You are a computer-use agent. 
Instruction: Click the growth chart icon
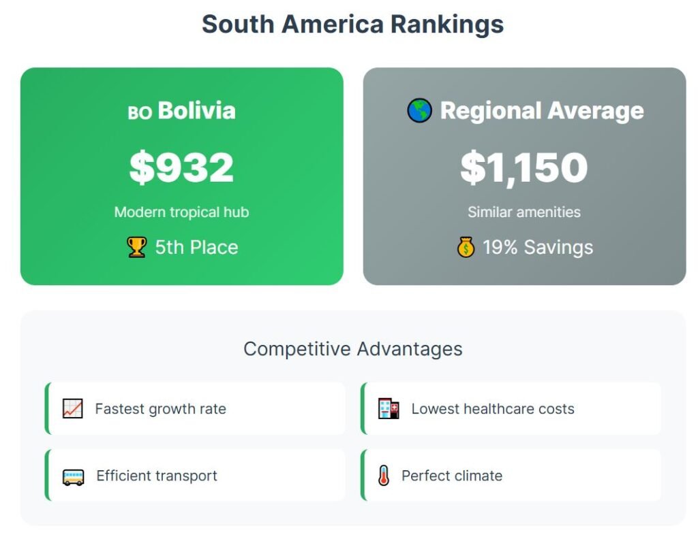[72, 409]
